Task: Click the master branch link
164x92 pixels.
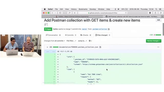Action: pos(85,29)
